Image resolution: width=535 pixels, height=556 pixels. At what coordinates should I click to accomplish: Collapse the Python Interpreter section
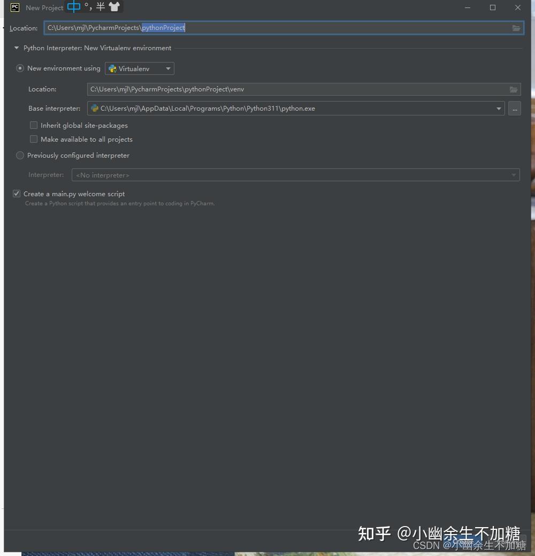[16, 48]
